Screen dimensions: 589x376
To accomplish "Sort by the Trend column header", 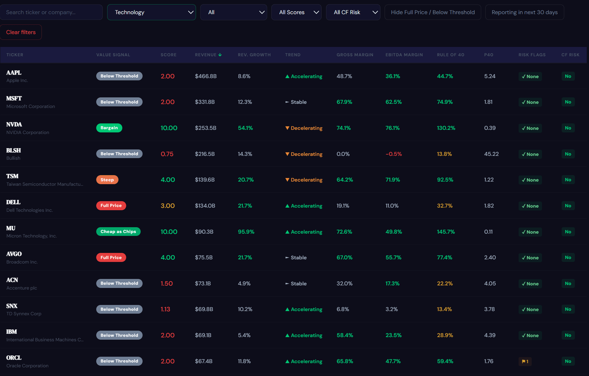I will [x=293, y=55].
